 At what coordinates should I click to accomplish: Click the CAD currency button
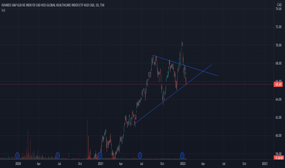[279, 5]
